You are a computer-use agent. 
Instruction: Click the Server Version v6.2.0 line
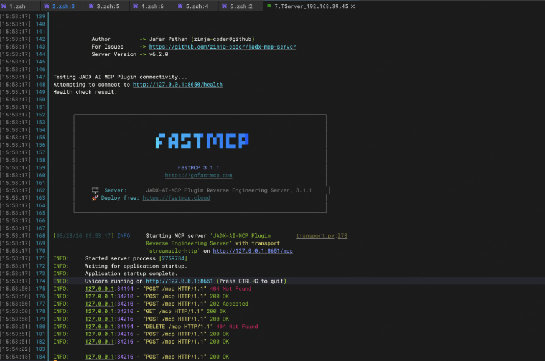point(130,54)
